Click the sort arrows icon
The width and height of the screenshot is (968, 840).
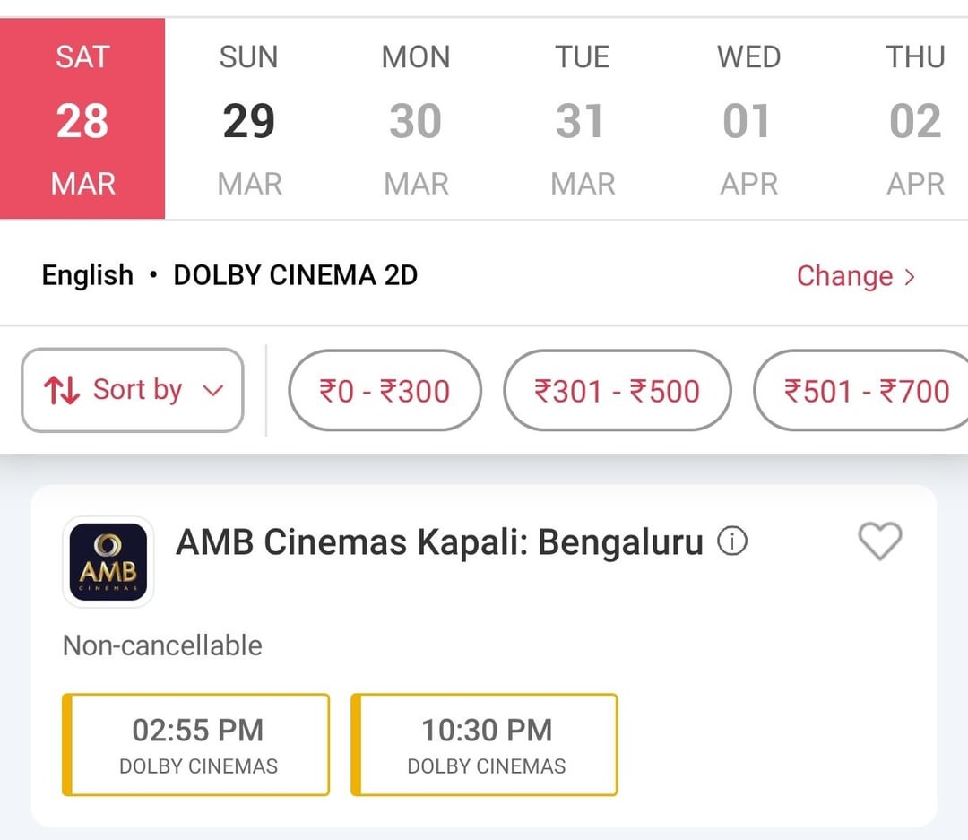(62, 391)
